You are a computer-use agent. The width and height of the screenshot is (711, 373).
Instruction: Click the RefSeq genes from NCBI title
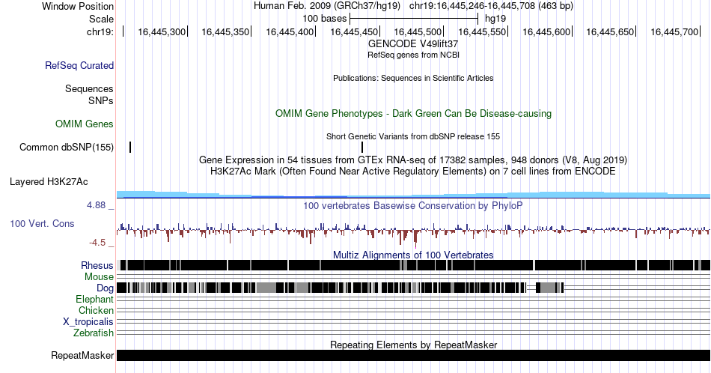[413, 55]
